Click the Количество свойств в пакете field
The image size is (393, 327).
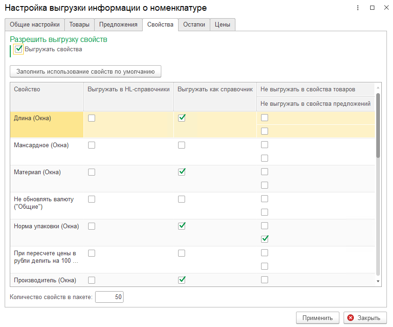point(109,297)
